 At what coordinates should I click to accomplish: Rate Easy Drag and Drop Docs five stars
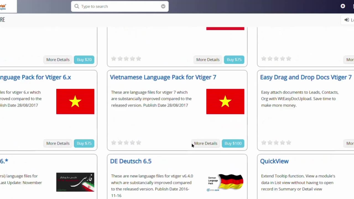click(289, 143)
